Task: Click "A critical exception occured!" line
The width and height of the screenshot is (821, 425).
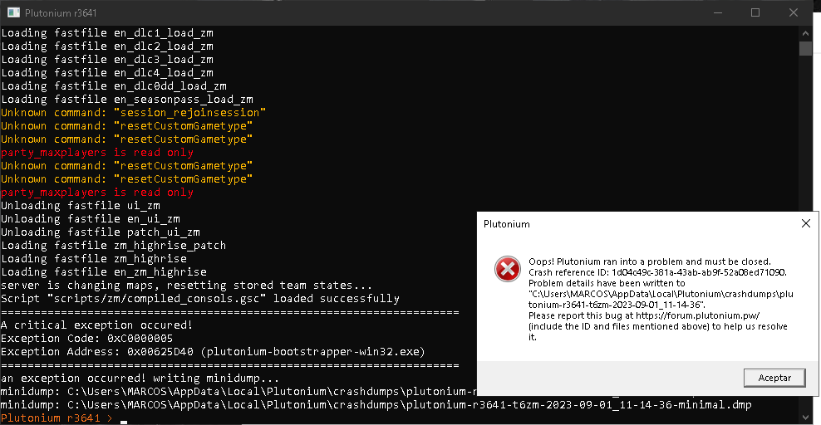Action: coord(97,325)
